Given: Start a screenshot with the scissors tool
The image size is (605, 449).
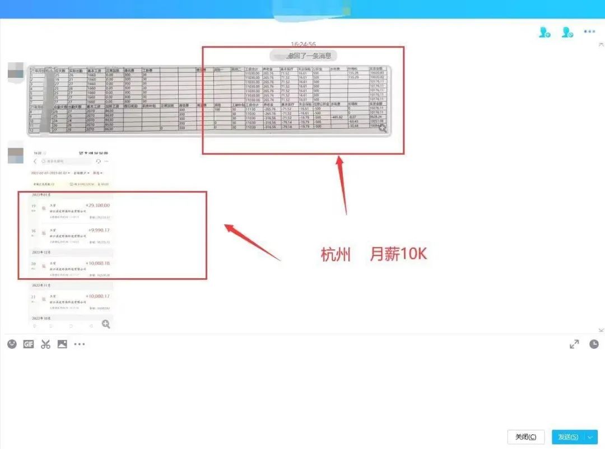Looking at the screenshot, I should point(45,344).
